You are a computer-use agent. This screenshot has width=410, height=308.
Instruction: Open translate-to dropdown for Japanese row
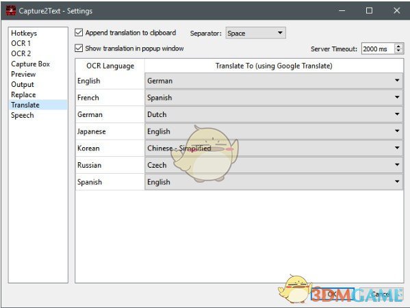click(274, 131)
